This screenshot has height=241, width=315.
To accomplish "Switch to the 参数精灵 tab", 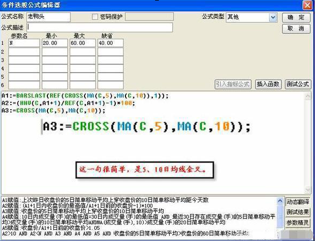I will tap(298, 223).
